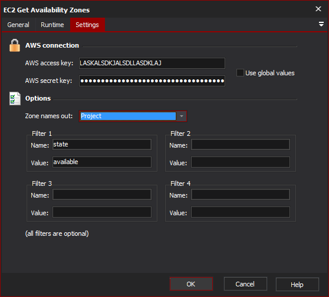Open the Runtime tab

[x=52, y=25]
